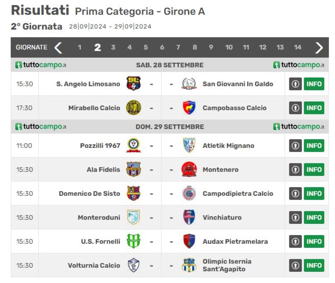Click the Mirabello Calcio team crest
The width and height of the screenshot is (335, 283).
[134, 108]
